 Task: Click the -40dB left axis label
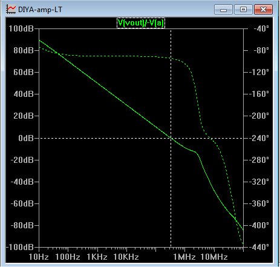point(22,182)
